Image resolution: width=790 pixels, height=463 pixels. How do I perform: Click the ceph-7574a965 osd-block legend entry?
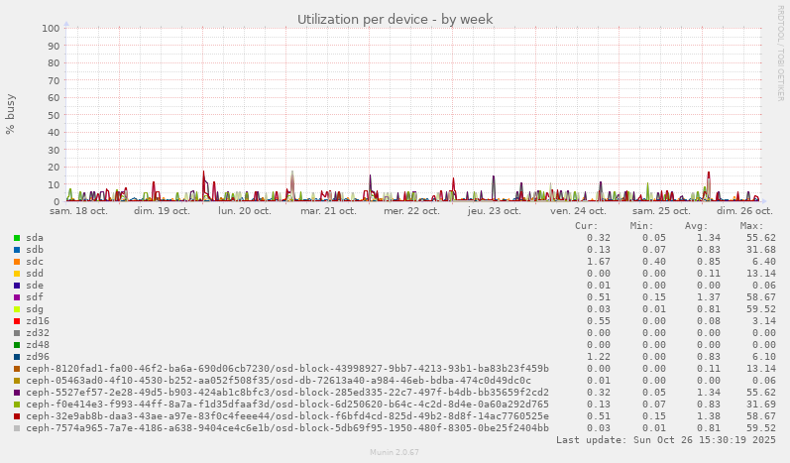click(287, 428)
